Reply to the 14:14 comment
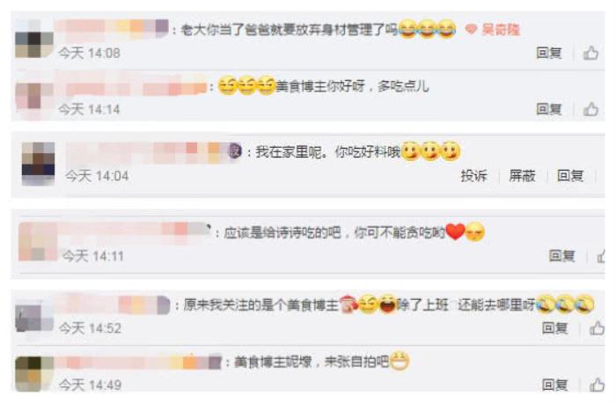 click(x=549, y=109)
